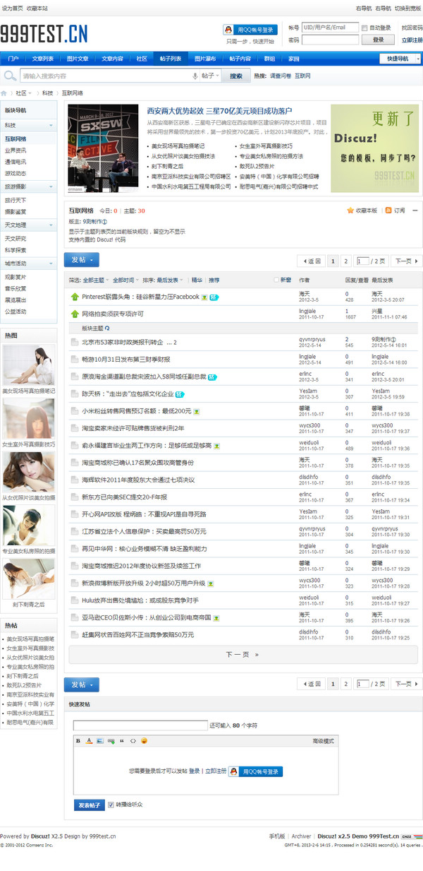Click the 发表帖子 button
The image size is (423, 871).
click(x=89, y=805)
